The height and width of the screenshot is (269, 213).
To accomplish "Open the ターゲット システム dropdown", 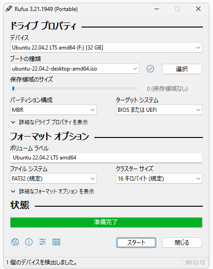I will 159,110.
